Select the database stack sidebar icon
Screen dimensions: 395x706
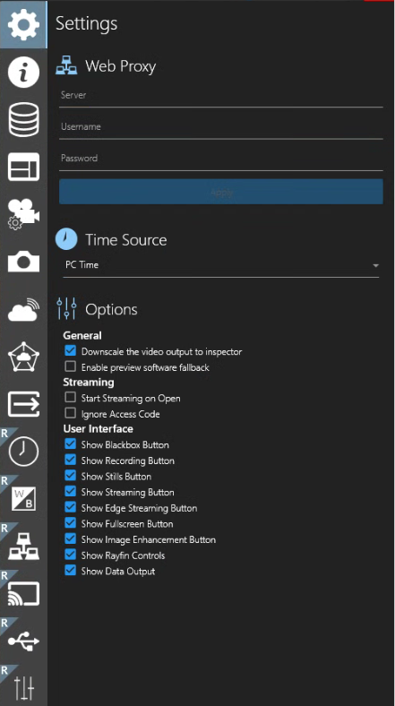23,119
